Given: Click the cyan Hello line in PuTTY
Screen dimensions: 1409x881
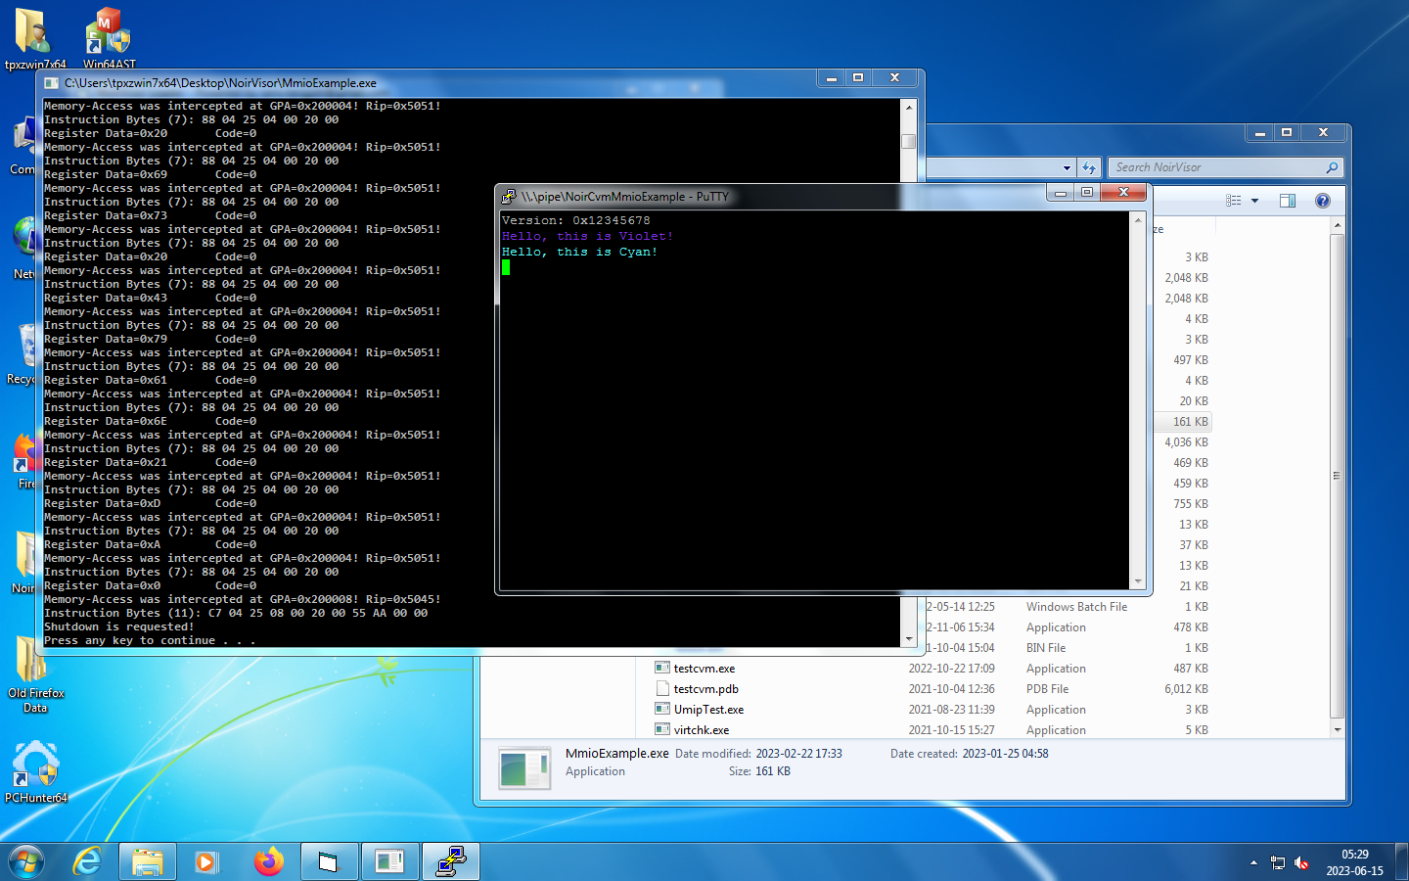Looking at the screenshot, I should point(579,253).
